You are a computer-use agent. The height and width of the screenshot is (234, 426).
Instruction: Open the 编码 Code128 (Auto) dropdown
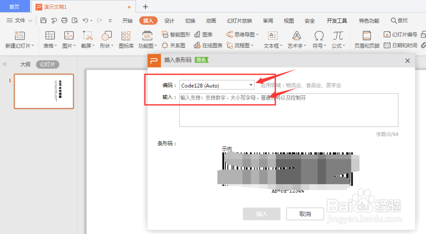(217, 85)
